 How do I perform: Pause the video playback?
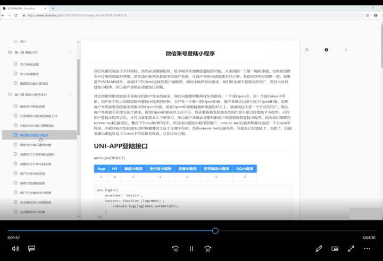pos(191,249)
